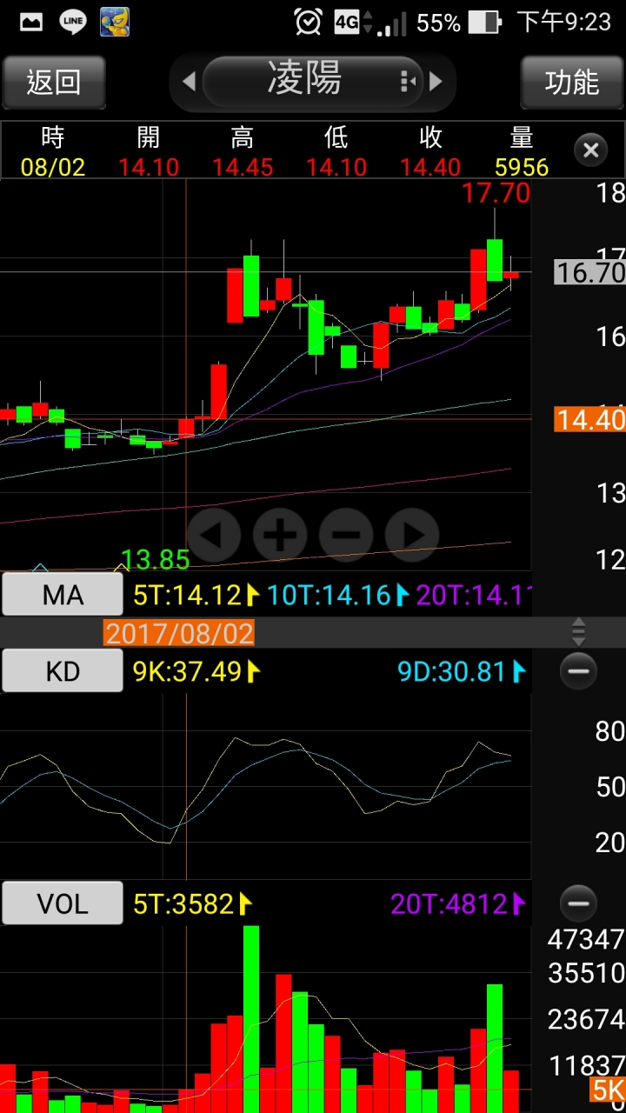Open the MA indicator settings button
626x1113 pixels.
[x=63, y=595]
